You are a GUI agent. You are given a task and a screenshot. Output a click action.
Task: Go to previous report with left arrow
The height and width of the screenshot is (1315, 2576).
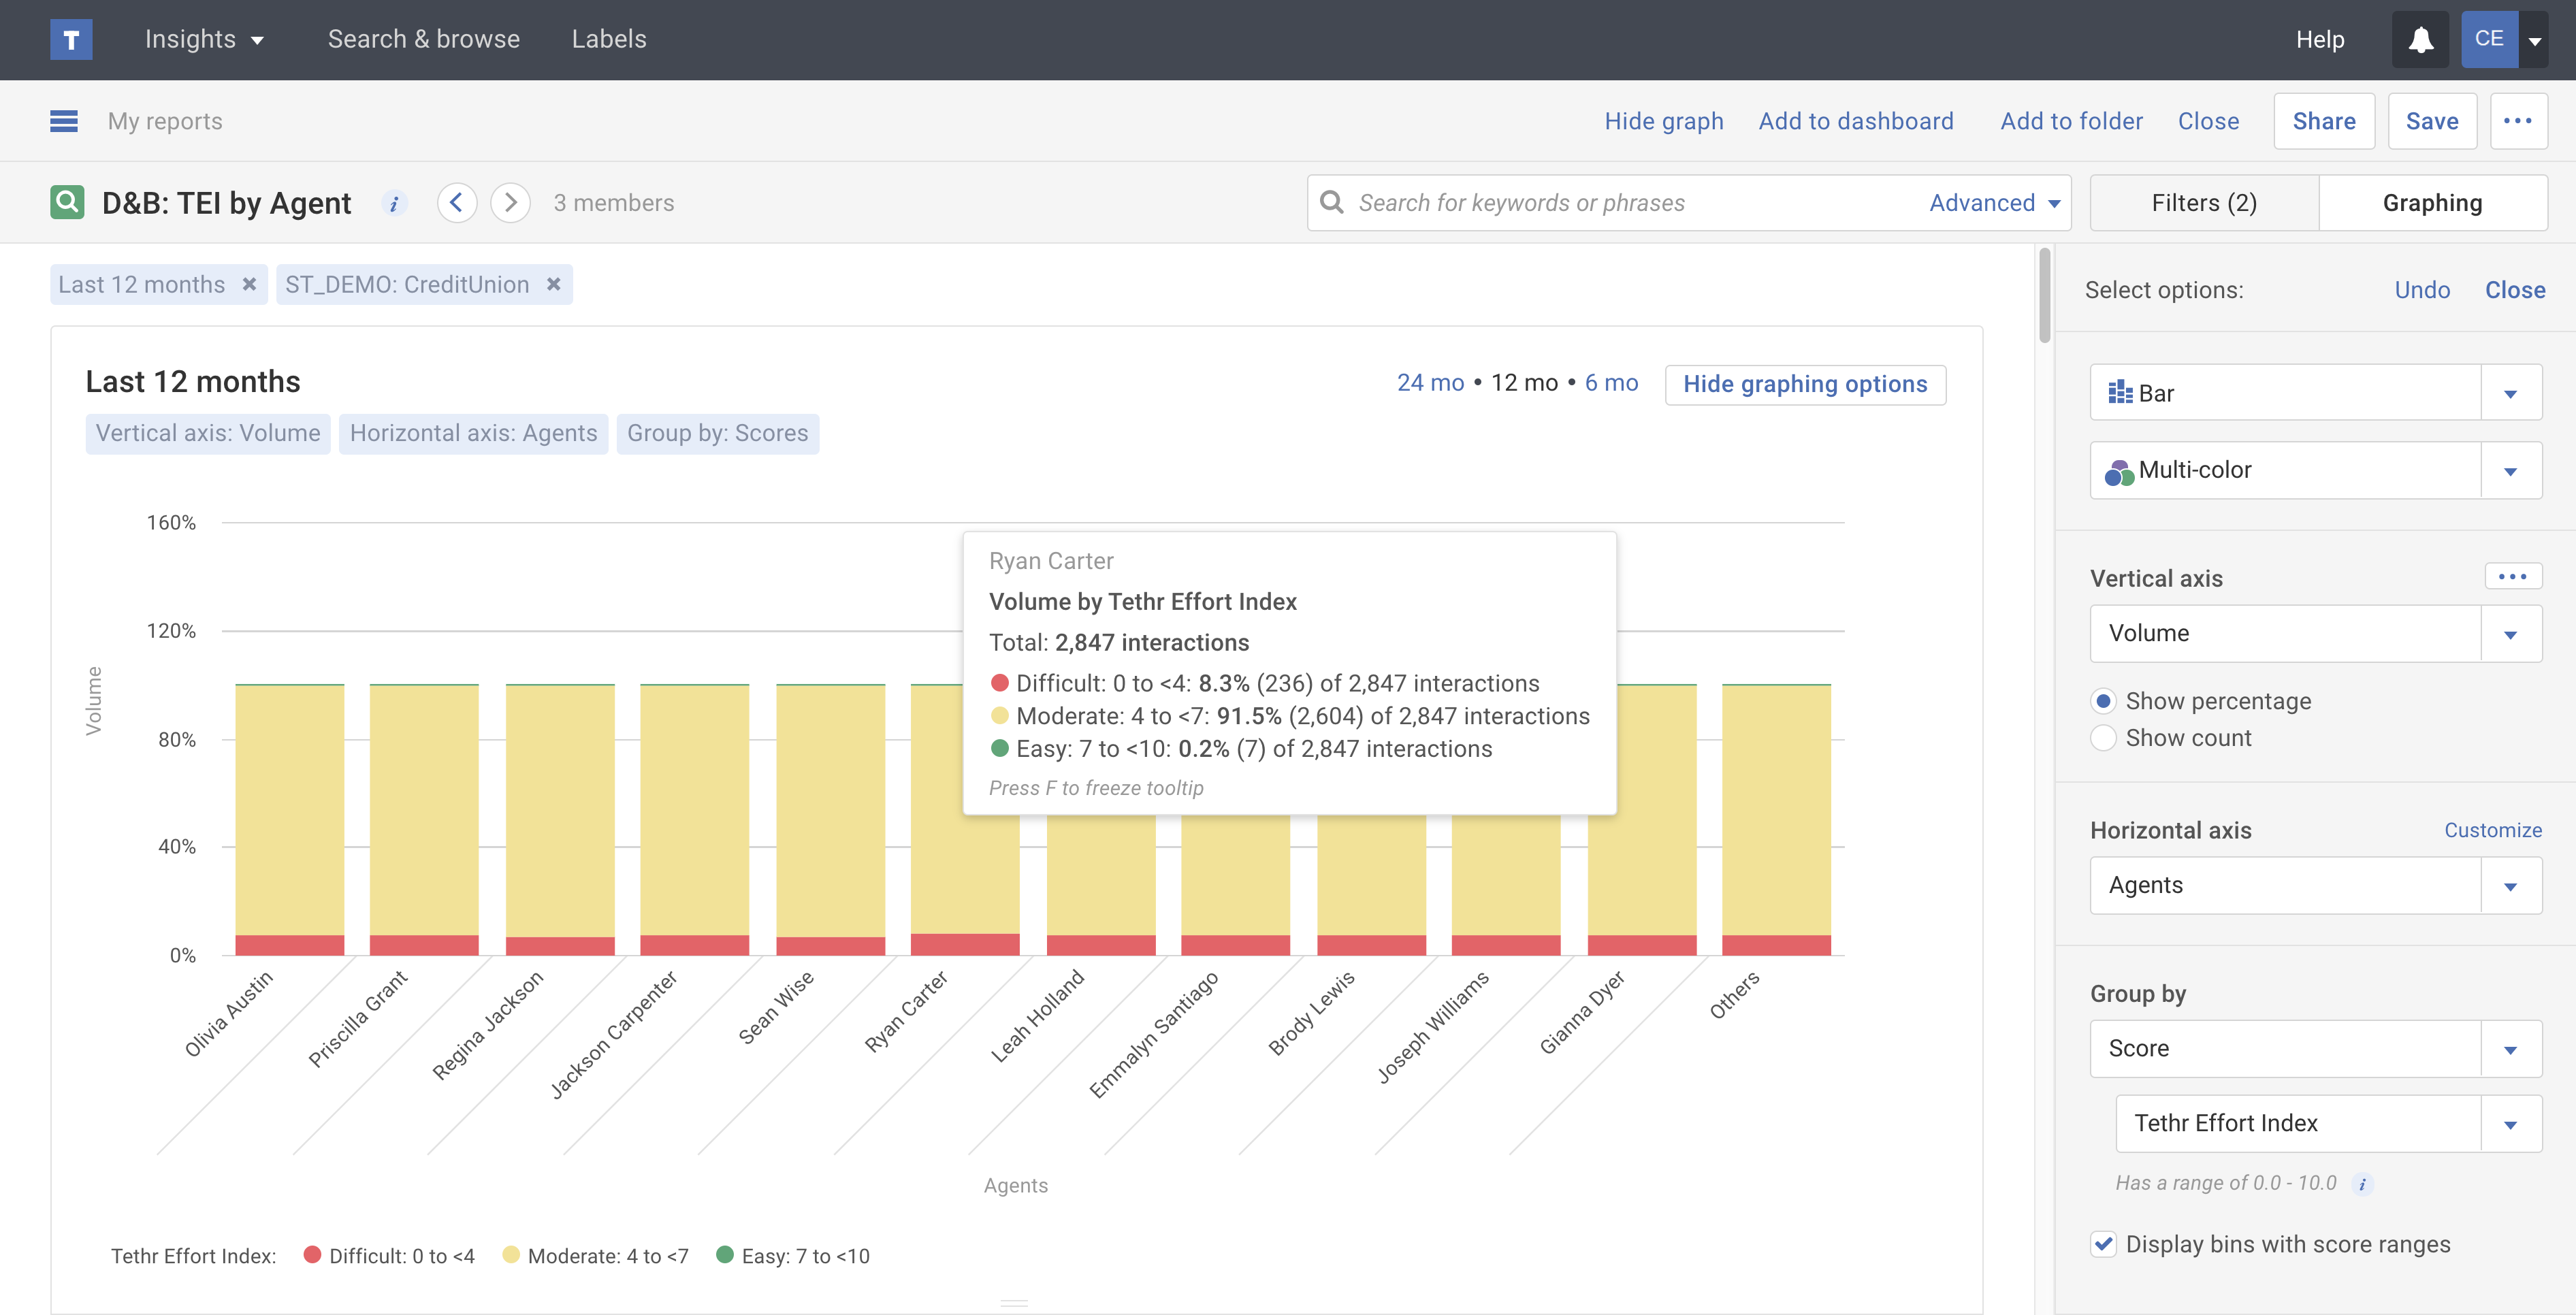click(x=457, y=203)
